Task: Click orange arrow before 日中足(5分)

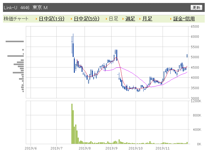Action: pos(72,19)
